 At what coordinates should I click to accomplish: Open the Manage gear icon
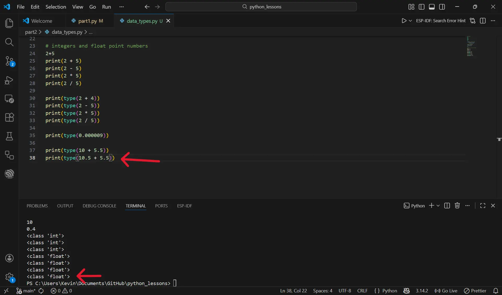[9, 277]
